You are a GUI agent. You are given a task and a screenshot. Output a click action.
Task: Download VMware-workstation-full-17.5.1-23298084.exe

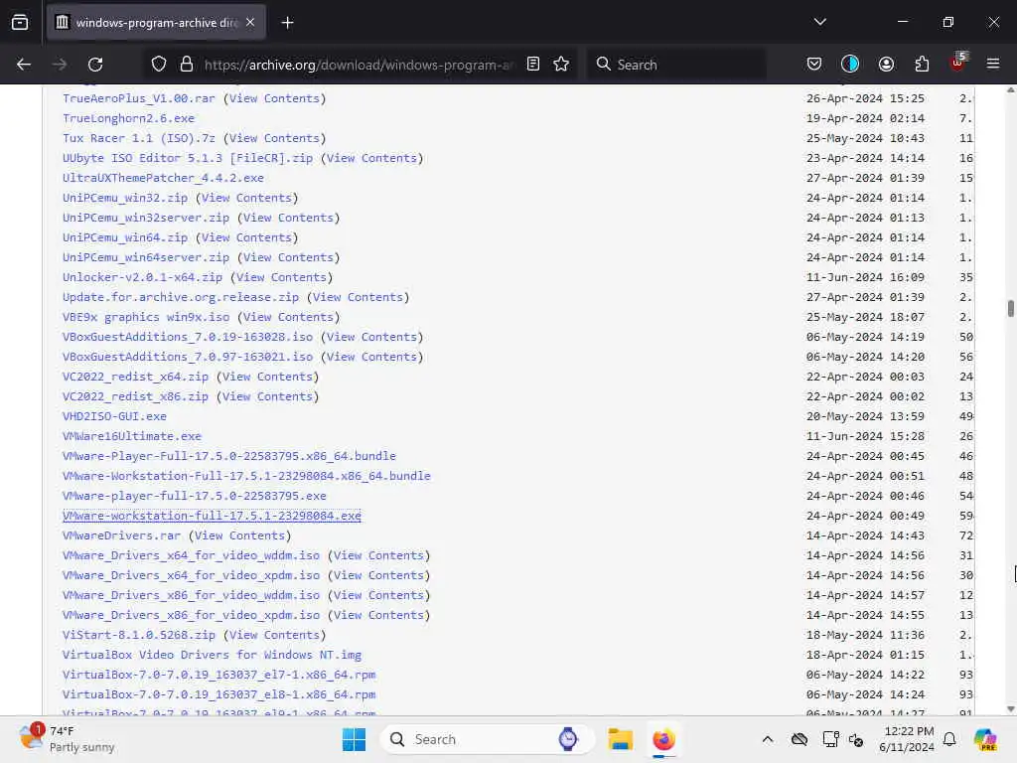(x=212, y=516)
